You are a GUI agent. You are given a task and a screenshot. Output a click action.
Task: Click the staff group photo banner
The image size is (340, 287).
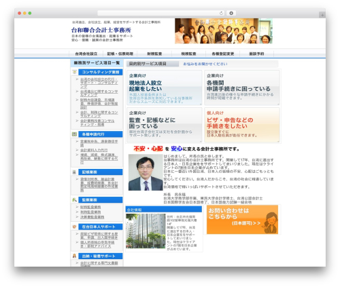(x=224, y=31)
